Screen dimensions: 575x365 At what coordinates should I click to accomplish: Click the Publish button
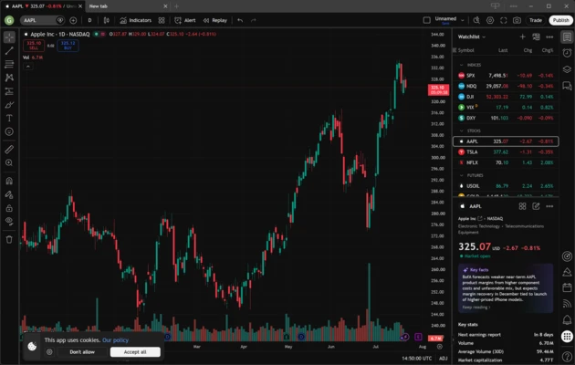[560, 20]
